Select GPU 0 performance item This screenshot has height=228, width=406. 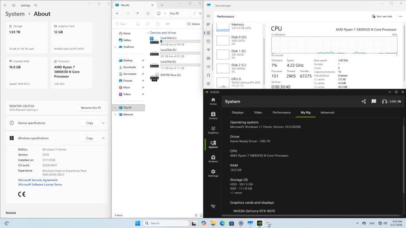click(x=239, y=82)
